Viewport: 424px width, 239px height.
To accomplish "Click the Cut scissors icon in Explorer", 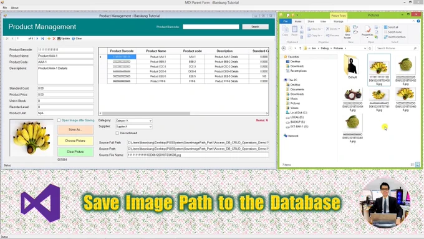I will tap(302, 27).
